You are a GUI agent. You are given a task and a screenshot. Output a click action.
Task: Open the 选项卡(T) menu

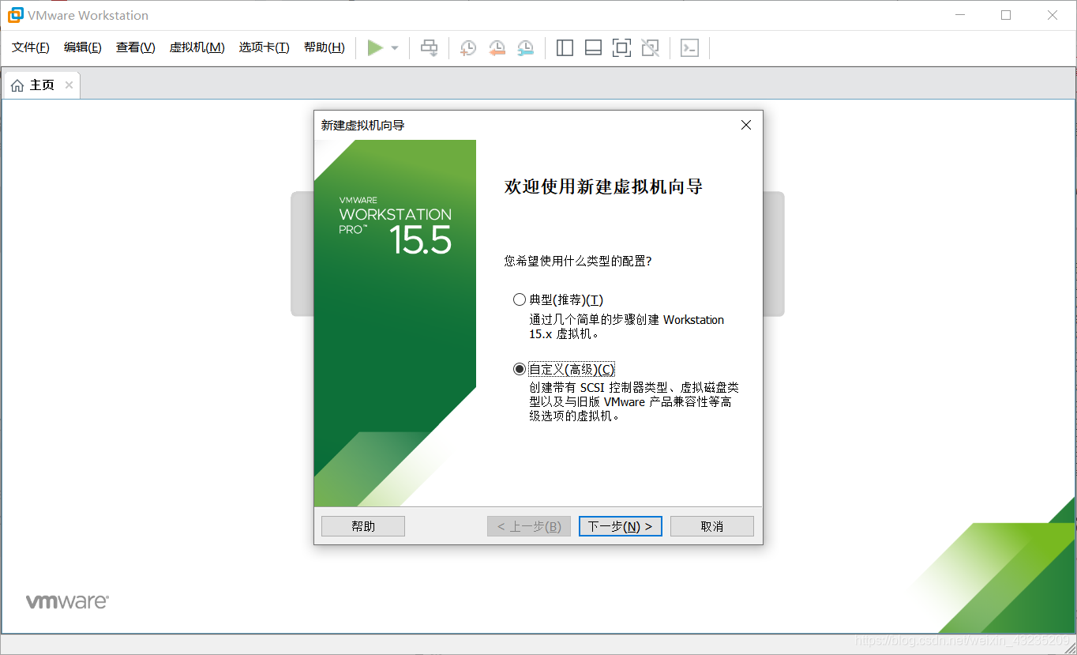click(x=264, y=47)
